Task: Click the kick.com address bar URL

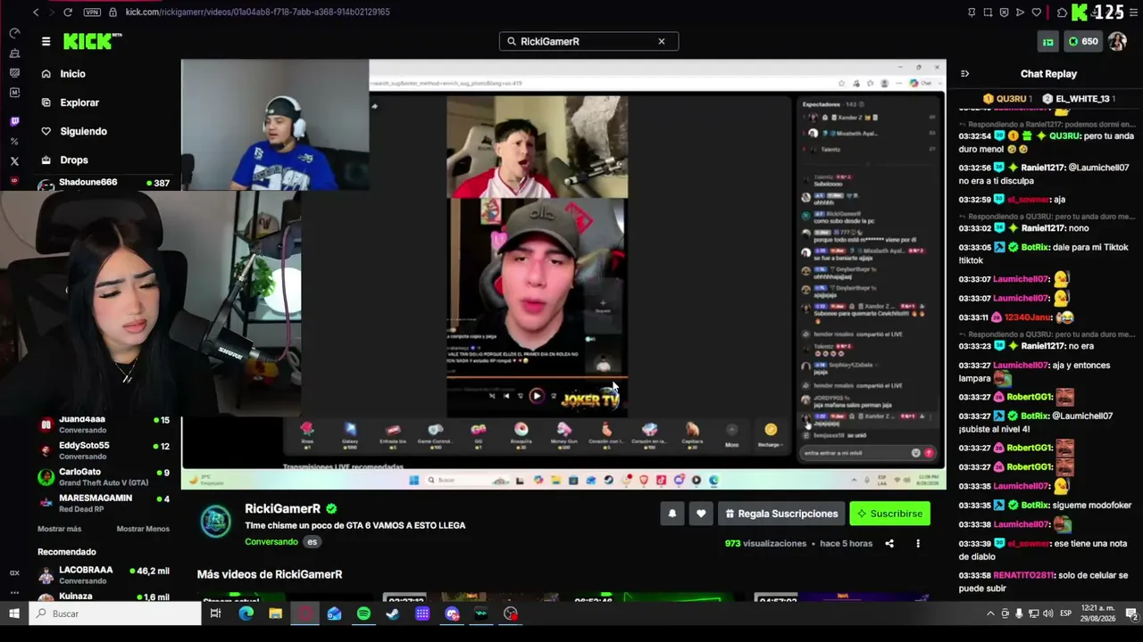Action: click(257, 12)
